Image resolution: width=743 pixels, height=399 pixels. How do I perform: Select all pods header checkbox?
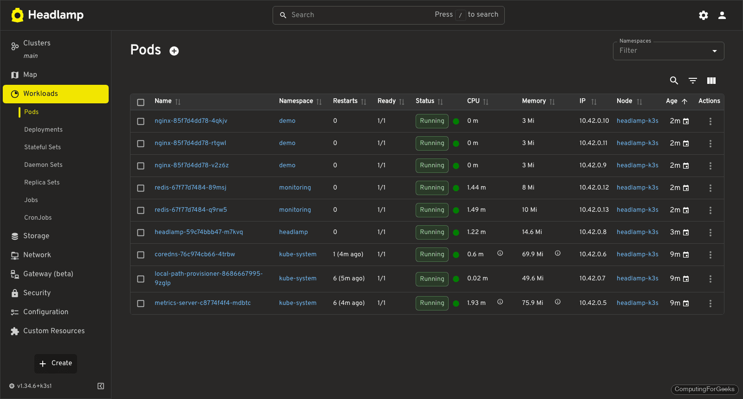point(141,102)
